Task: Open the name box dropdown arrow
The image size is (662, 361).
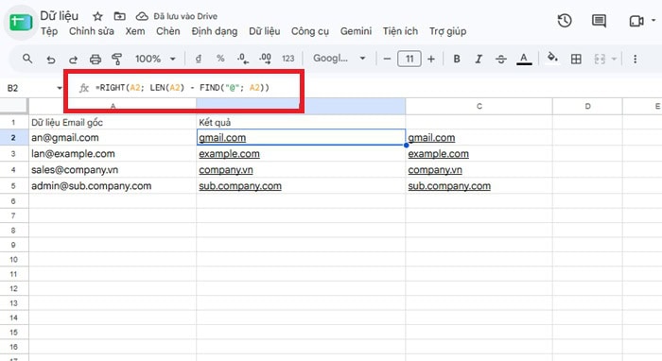Action: (x=60, y=88)
